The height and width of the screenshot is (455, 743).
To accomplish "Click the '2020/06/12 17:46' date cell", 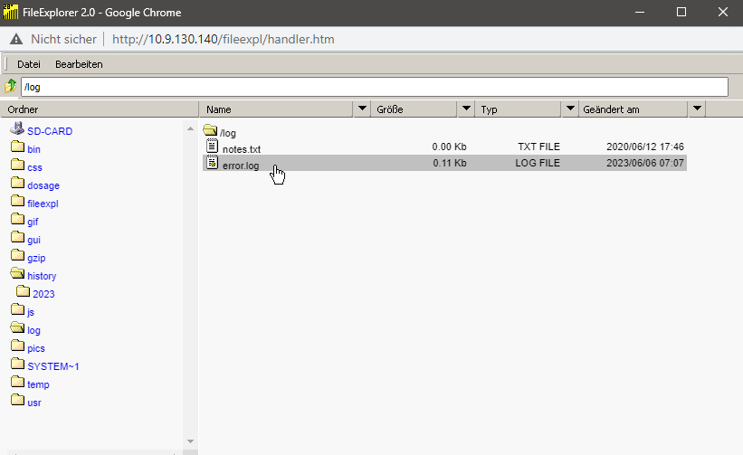I will 645,147.
